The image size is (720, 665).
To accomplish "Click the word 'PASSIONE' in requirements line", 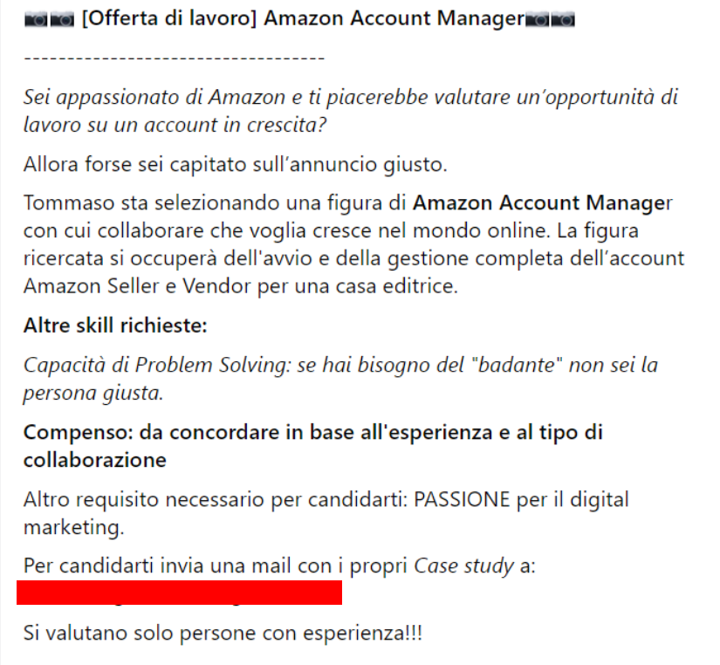I will (462, 500).
